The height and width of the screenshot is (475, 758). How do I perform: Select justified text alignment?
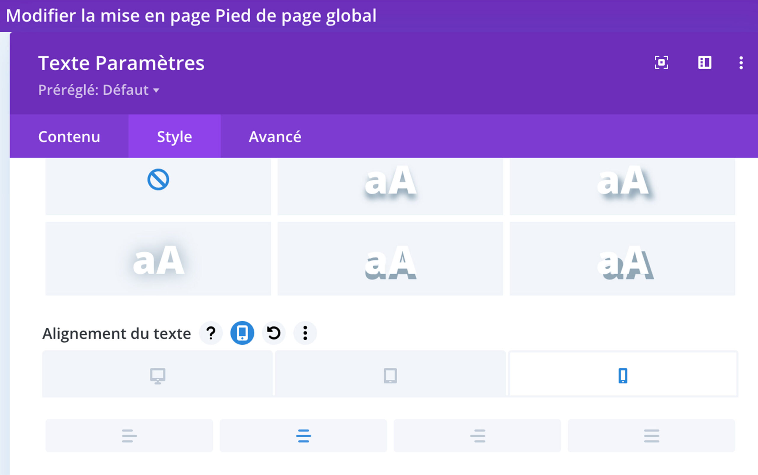[x=651, y=436]
